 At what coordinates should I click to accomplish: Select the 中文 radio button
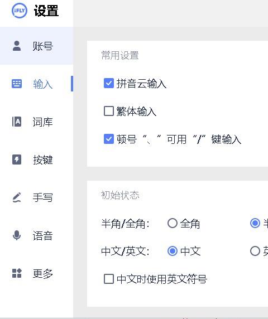[173, 251]
